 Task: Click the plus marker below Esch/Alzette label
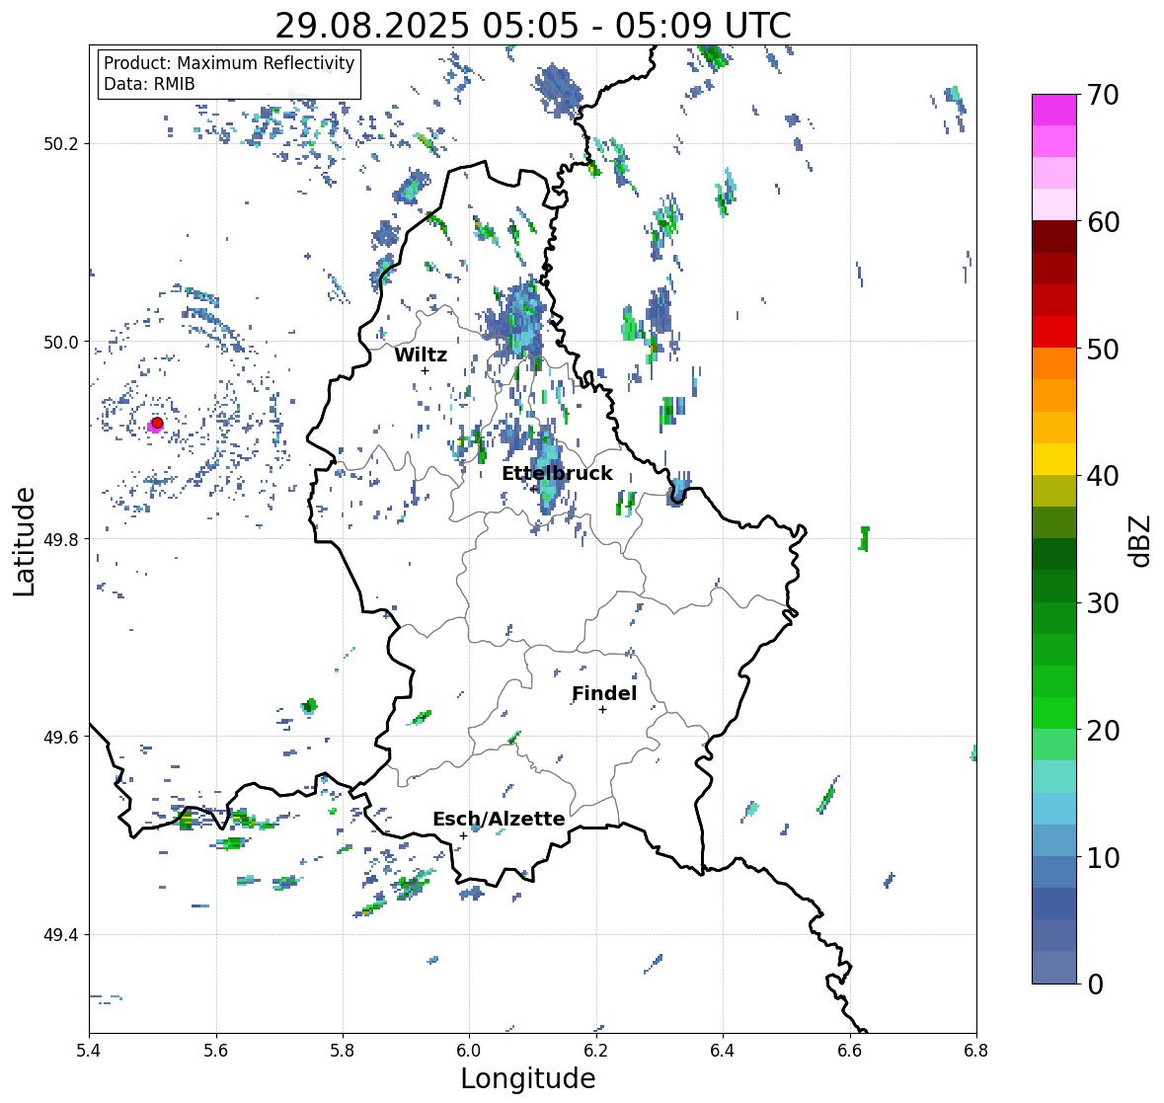tap(463, 835)
